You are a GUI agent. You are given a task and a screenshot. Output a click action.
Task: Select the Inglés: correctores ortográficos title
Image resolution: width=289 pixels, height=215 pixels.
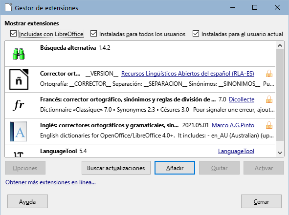110,125
